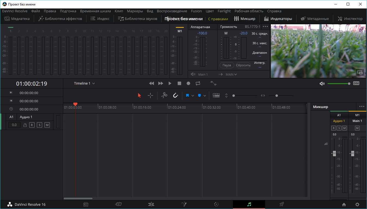Click the fast forward transport button
Image resolution: width=367 pixels, height=209 pixels.
click(161, 83)
